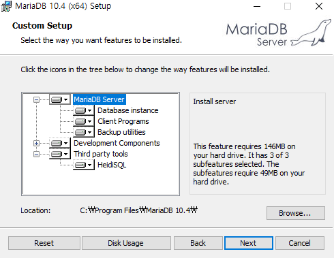
Task: Select the Database instance tree item
Action: pos(128,110)
